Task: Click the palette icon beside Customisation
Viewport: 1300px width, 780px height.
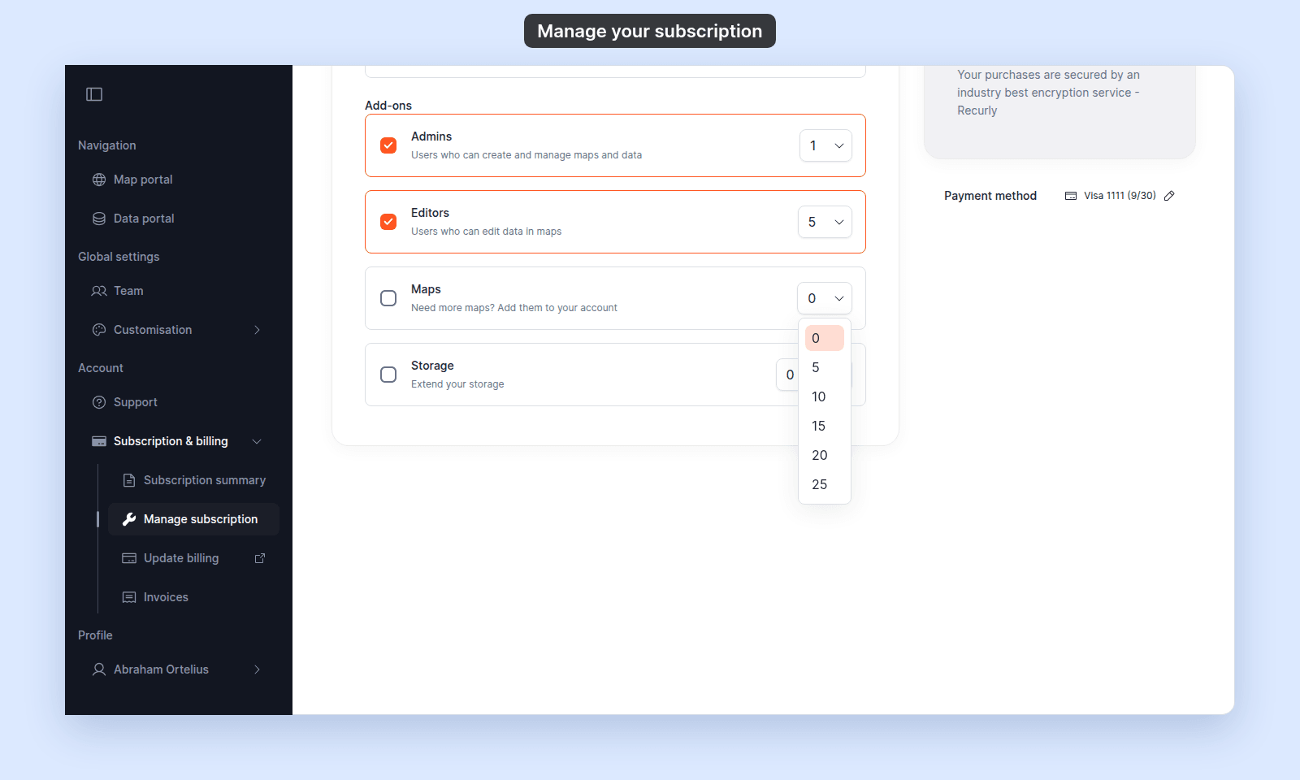Action: tap(99, 330)
